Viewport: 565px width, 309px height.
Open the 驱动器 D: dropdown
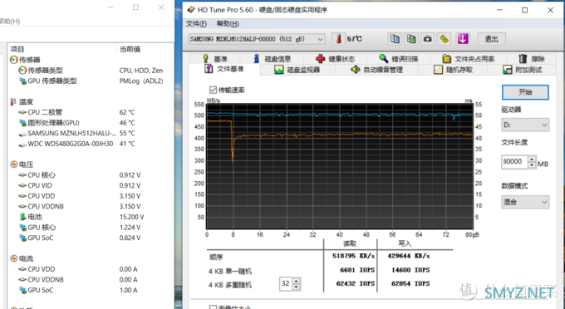[525, 125]
